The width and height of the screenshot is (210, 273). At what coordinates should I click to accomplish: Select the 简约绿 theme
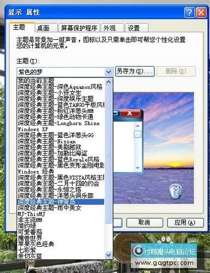click(61, 226)
